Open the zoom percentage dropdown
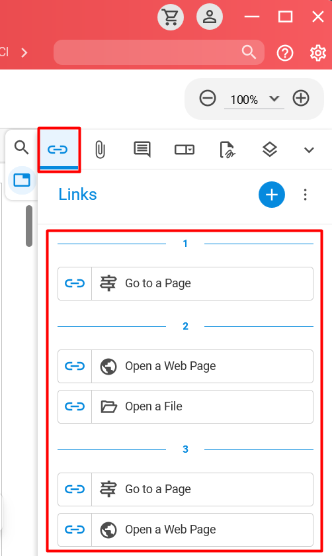 pyautogui.click(x=254, y=99)
